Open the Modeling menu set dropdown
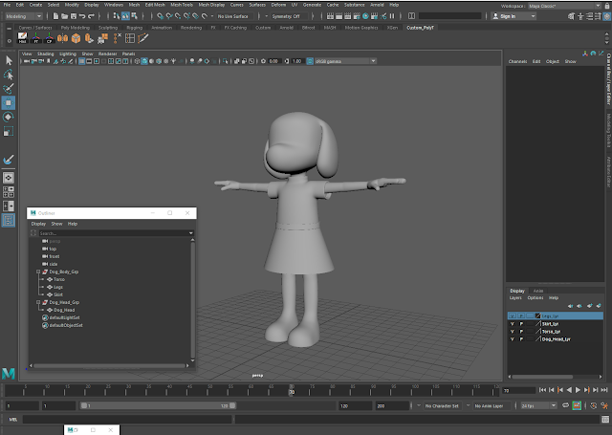The width and height of the screenshot is (612, 435). (x=23, y=16)
